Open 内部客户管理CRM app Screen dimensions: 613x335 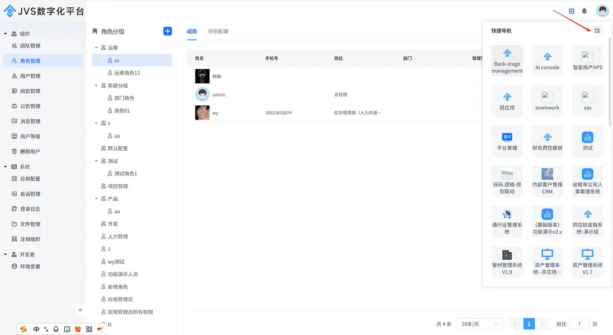point(547,181)
